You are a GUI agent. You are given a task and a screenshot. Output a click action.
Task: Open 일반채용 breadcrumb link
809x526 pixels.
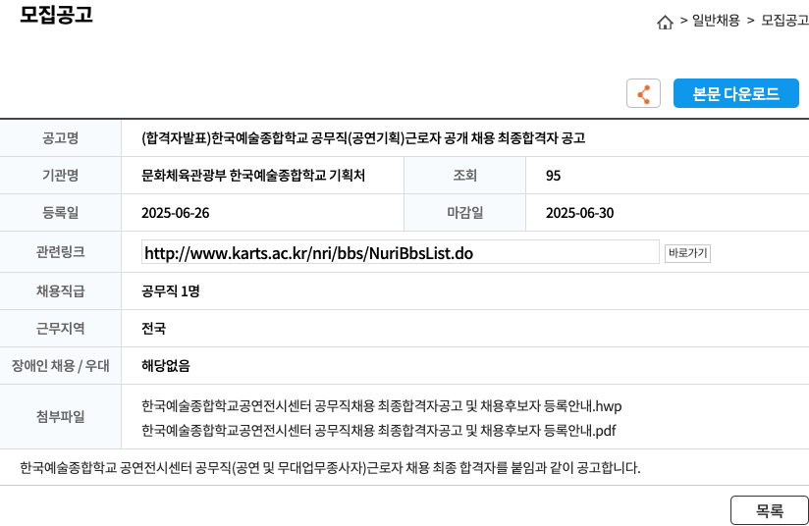(716, 21)
